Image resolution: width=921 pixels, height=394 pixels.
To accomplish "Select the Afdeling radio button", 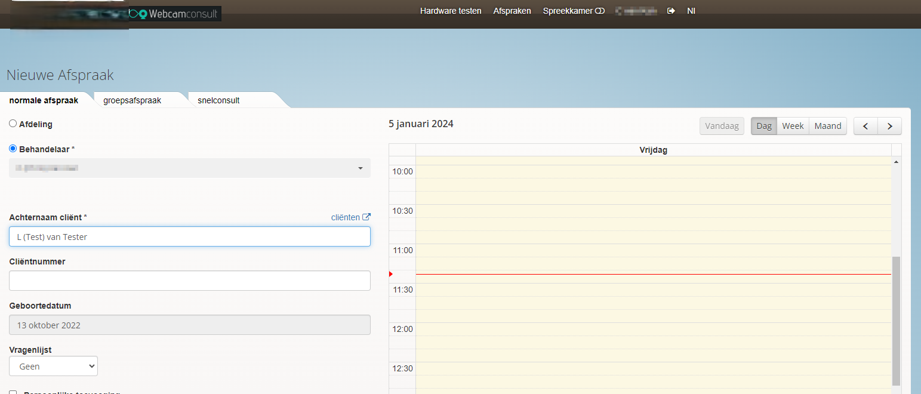I will 13,124.
